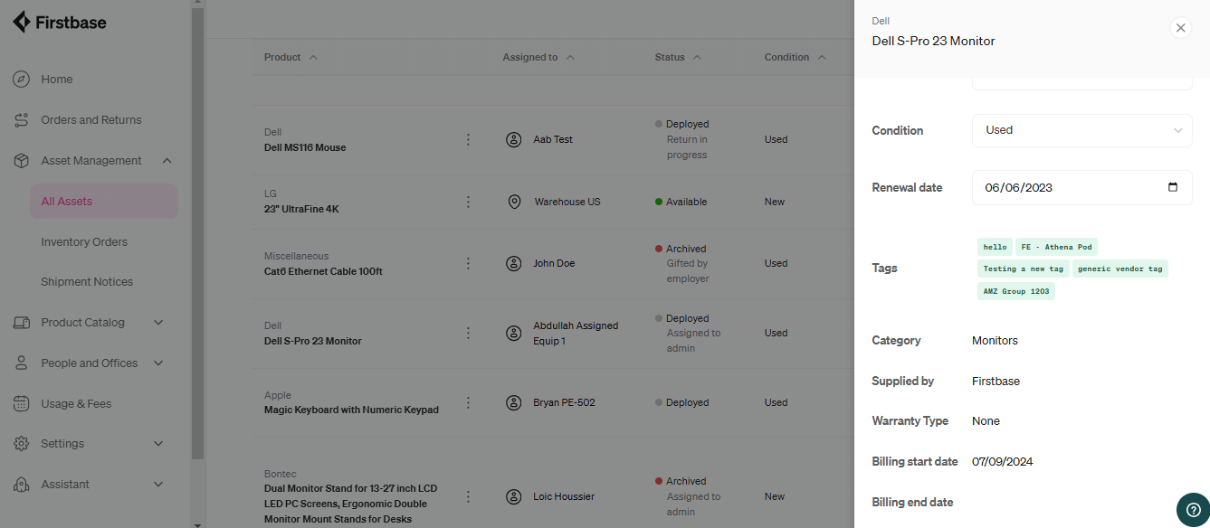This screenshot has width=1210, height=528.
Task: Click sidebar scrollbar down arrow
Action: tap(197, 523)
